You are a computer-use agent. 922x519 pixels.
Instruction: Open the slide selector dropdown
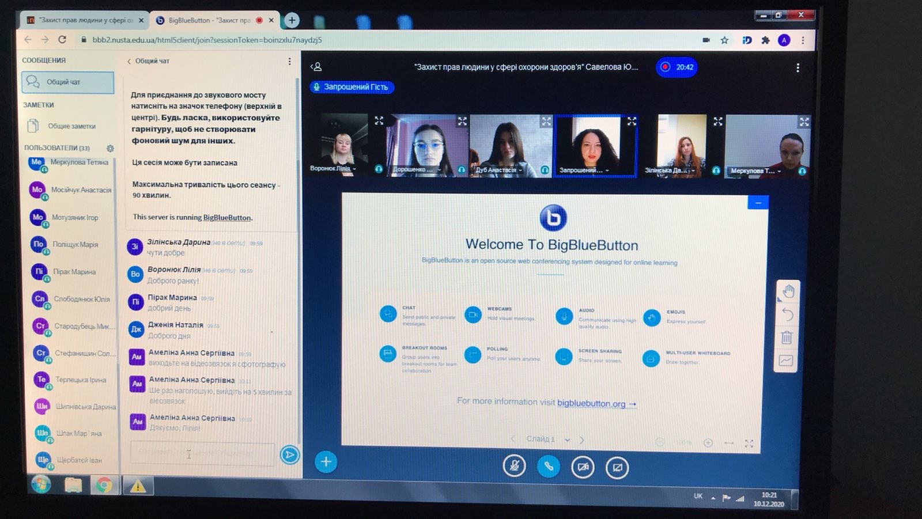(547, 439)
